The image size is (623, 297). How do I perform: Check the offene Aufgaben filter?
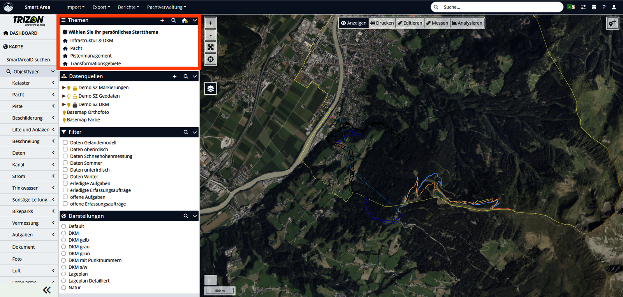pyautogui.click(x=65, y=197)
